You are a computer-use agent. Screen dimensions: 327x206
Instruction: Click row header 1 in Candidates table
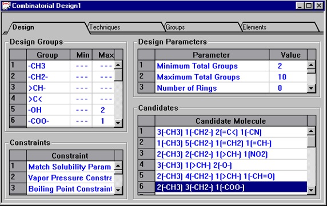point(146,132)
